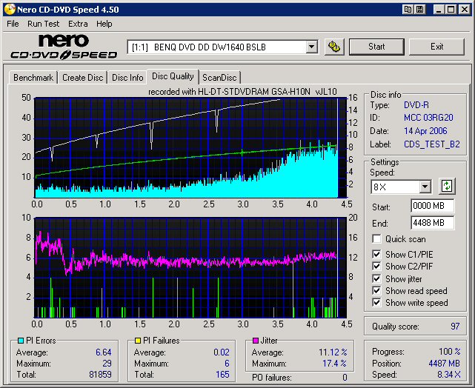Screen dimensions: 475x388
Task: Click the green refresh speed icon
Action: click(447, 187)
